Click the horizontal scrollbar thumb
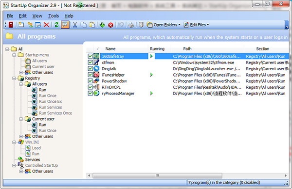Screen dimensions: 292x189 pyautogui.click(x=157, y=175)
